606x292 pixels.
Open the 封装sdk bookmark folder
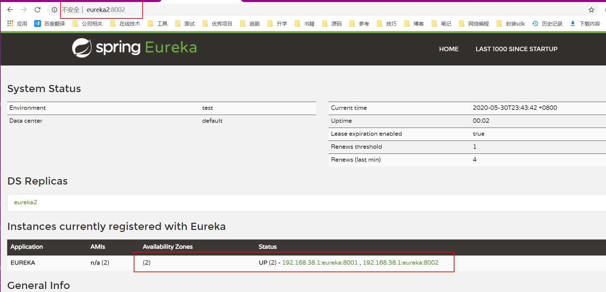tap(511, 24)
